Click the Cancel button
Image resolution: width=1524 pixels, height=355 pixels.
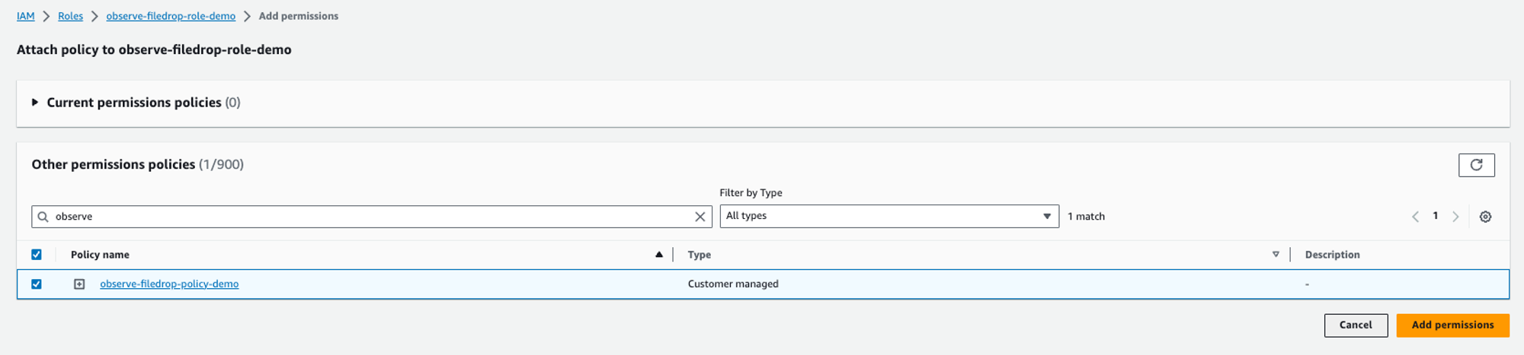pyautogui.click(x=1356, y=325)
